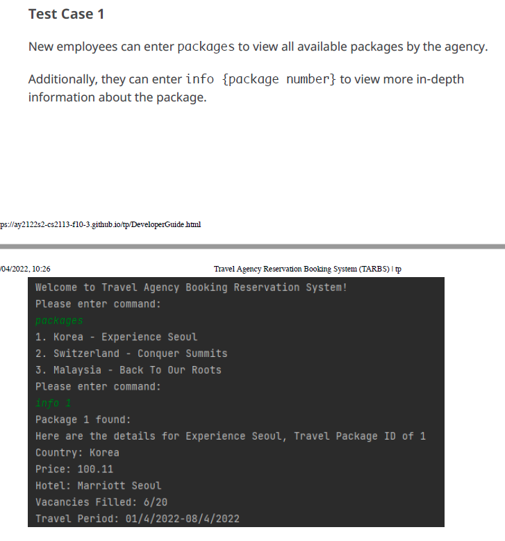Click the 'Vacancies Filled: 6/20' line
The height and width of the screenshot is (541, 505).
(x=101, y=502)
